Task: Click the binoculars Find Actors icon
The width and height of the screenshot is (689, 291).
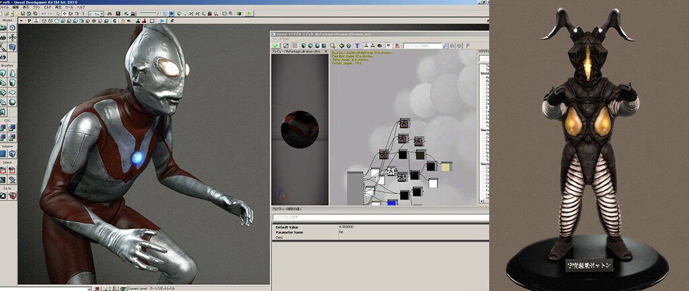Action: pyautogui.click(x=110, y=13)
